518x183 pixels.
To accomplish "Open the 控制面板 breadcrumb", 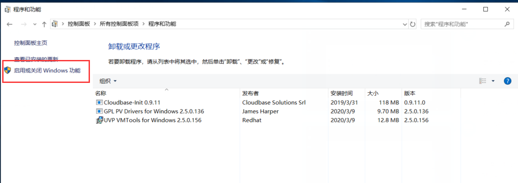I will click(x=78, y=24).
